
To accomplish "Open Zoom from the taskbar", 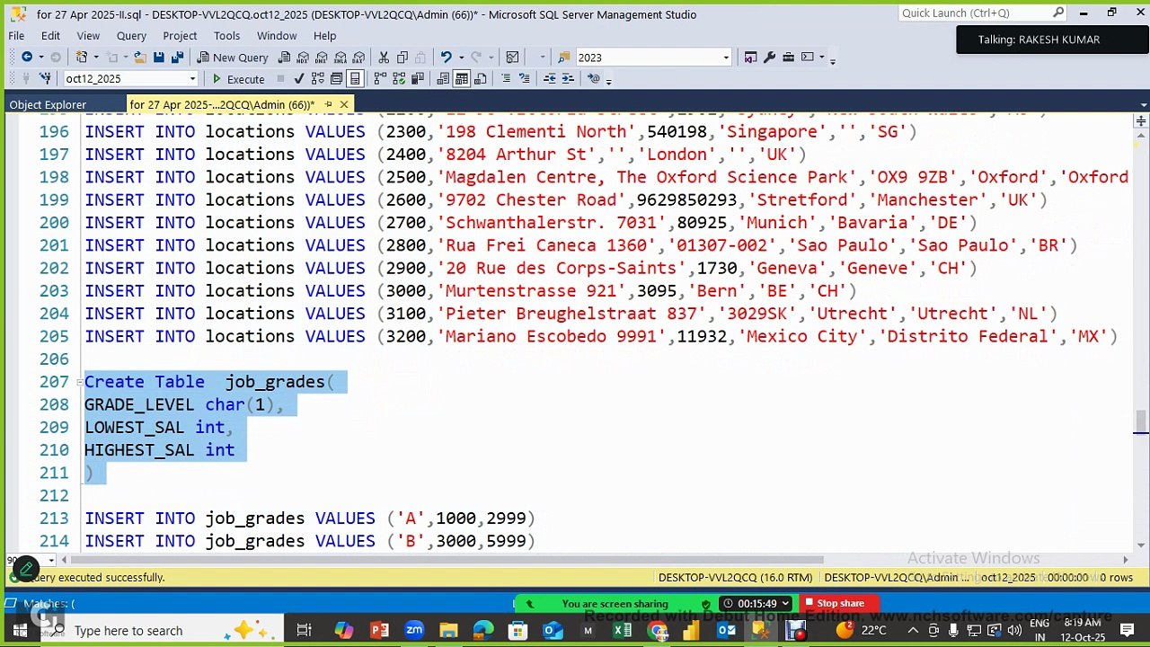I will 414,631.
